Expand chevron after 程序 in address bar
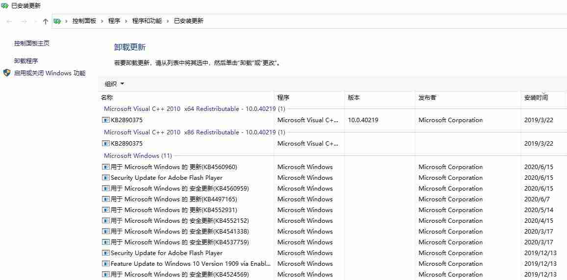567x280 pixels. point(126,22)
